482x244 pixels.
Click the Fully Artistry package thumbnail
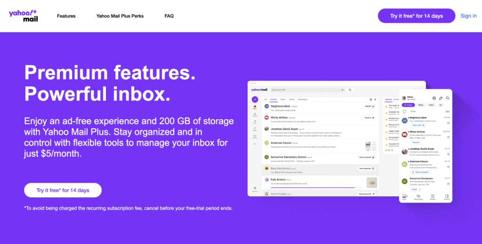click(372, 182)
